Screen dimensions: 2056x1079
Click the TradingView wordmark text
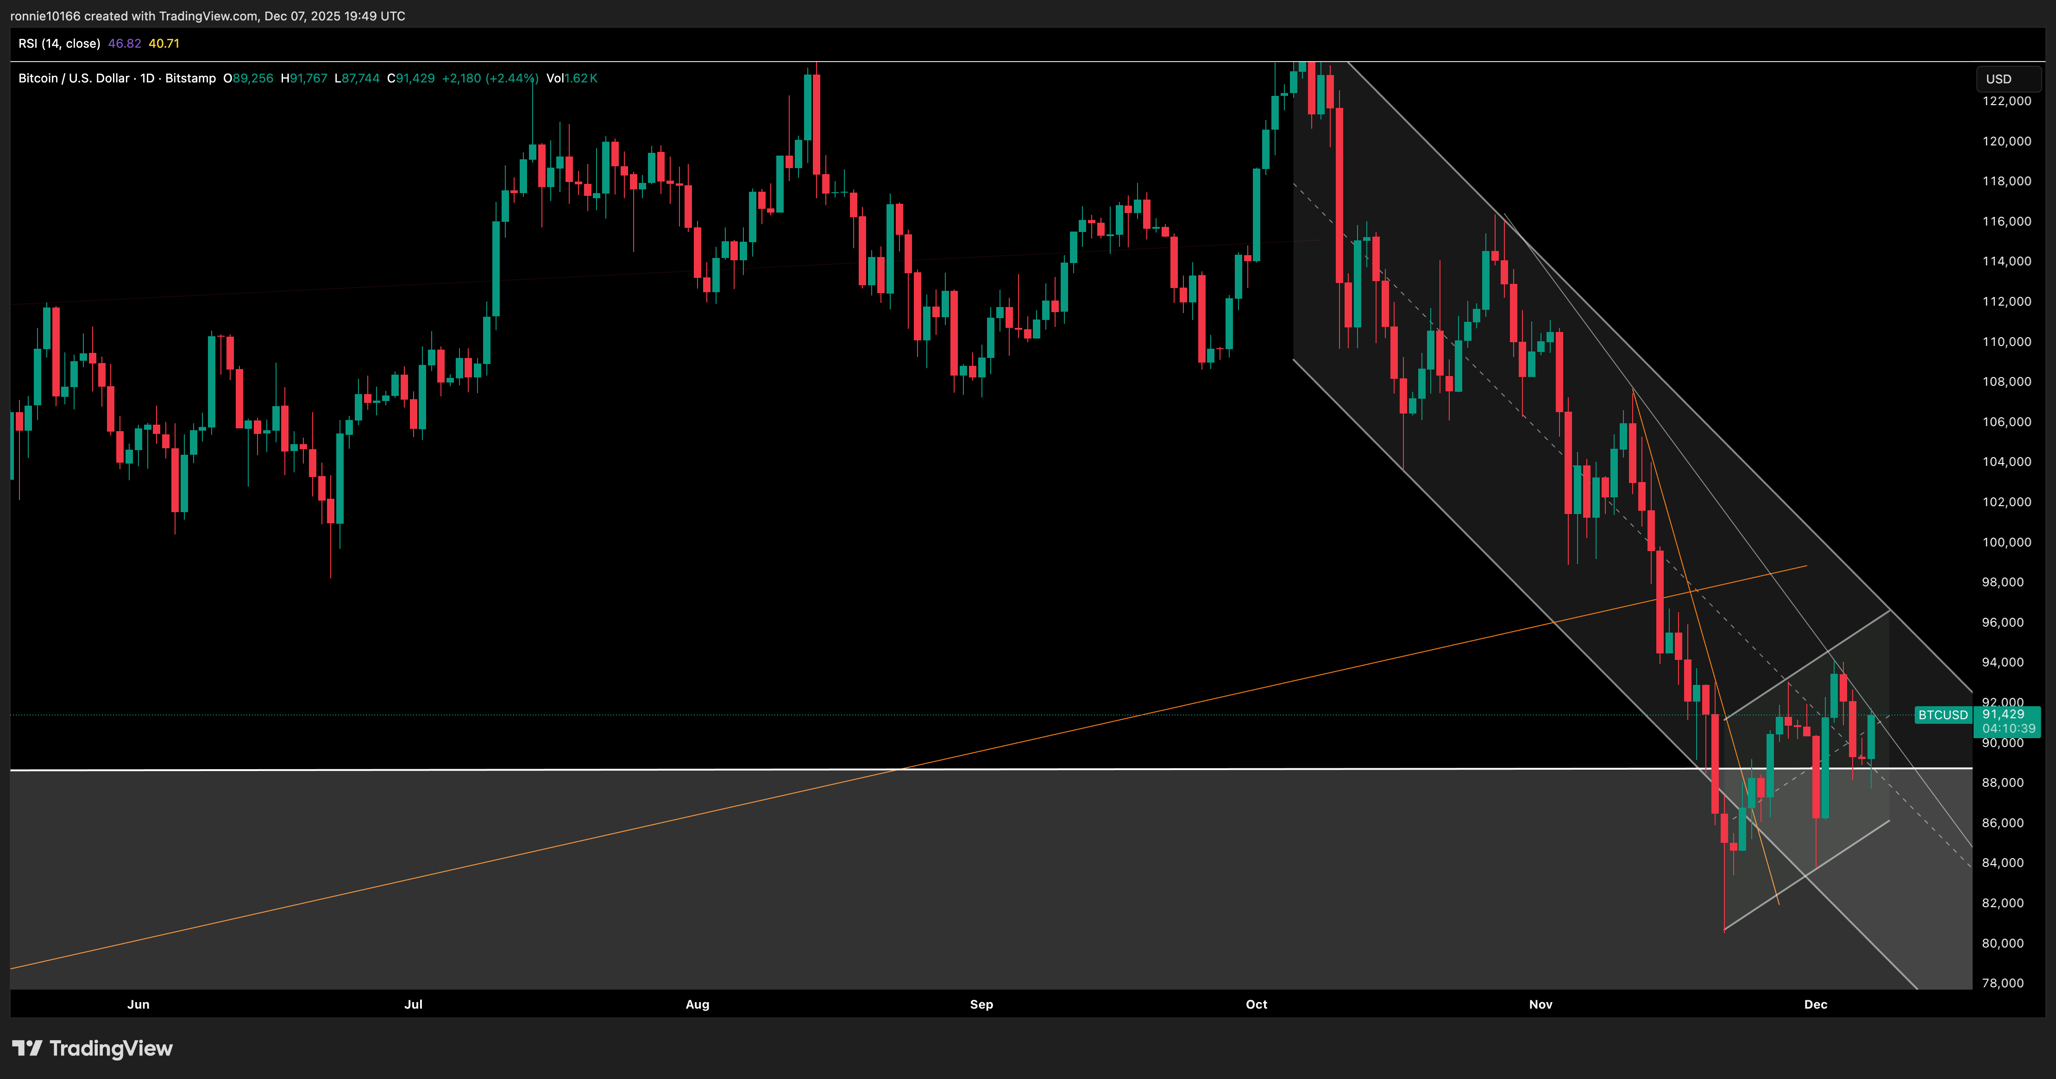click(111, 1048)
